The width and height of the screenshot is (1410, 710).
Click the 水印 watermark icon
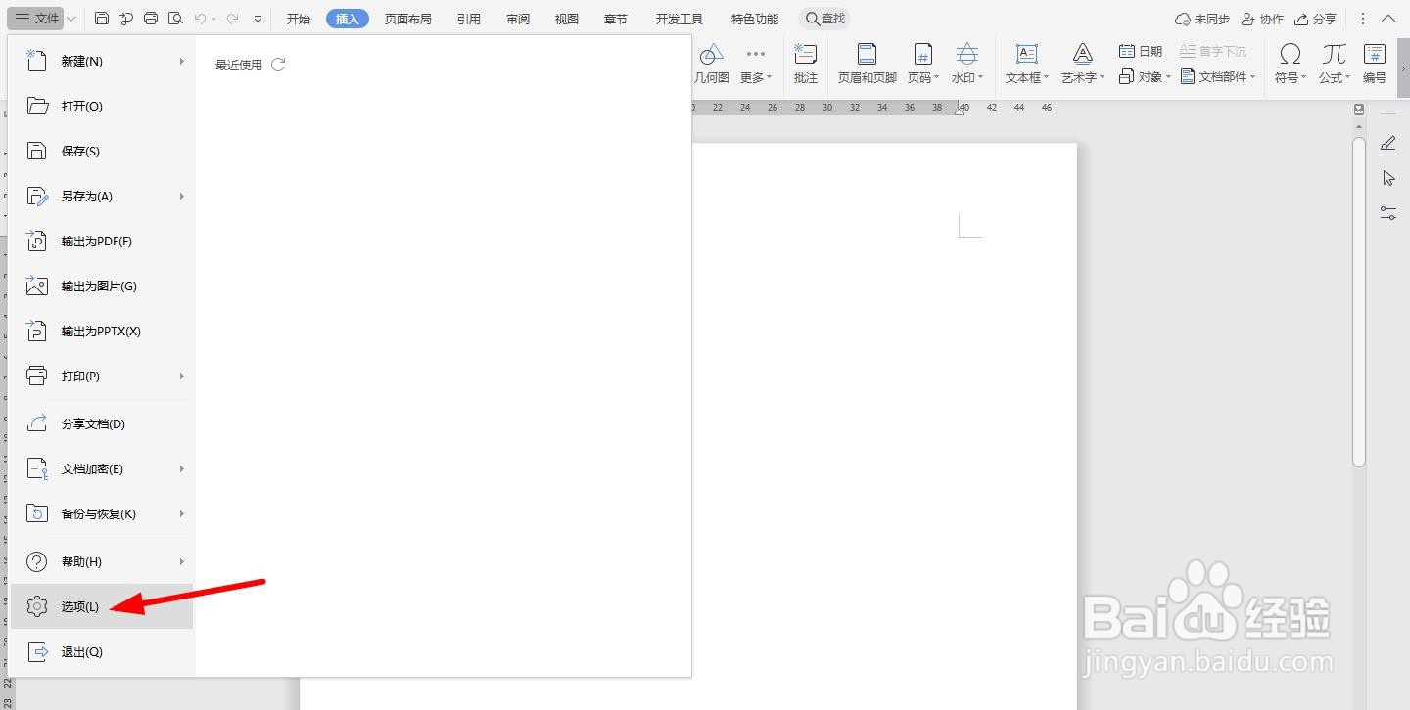(967, 54)
